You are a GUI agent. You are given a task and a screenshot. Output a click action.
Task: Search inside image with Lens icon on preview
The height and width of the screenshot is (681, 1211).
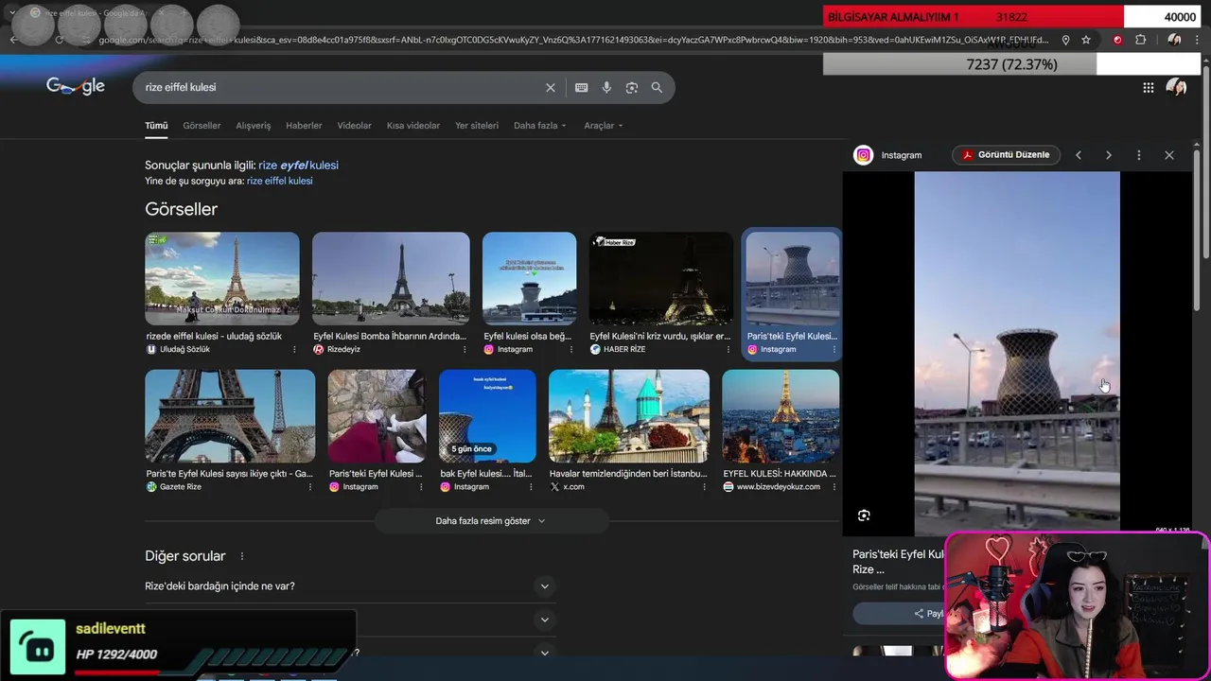pyautogui.click(x=864, y=515)
